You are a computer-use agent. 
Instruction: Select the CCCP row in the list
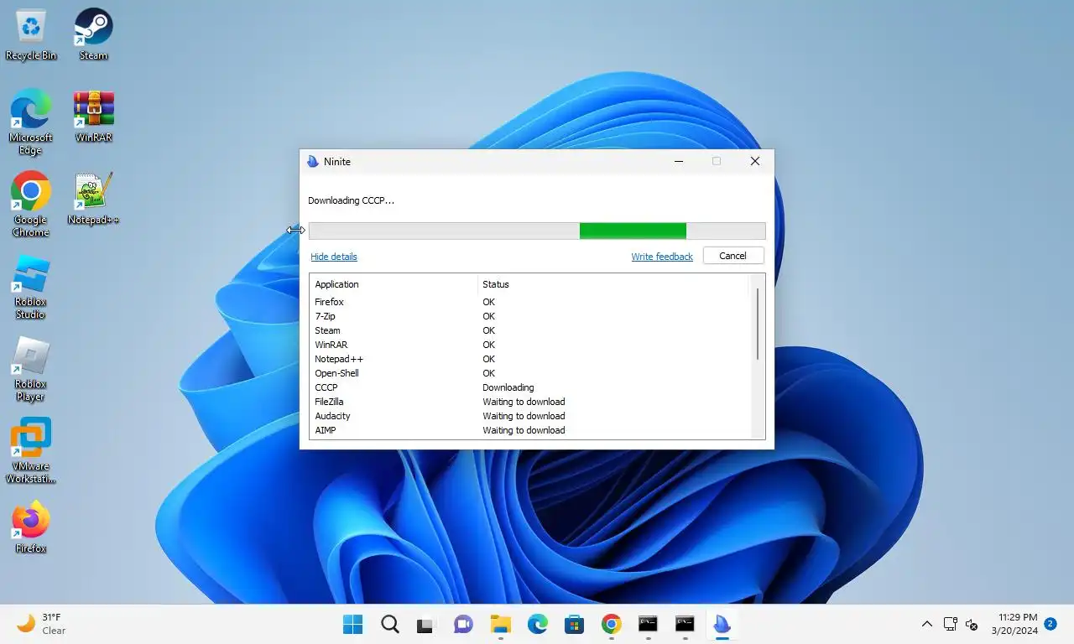[529, 387]
